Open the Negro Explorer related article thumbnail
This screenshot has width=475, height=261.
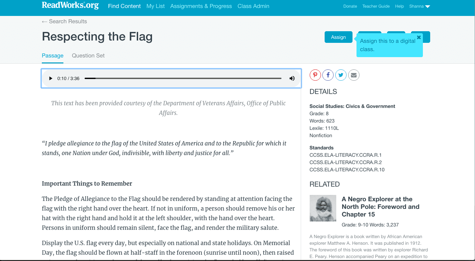click(323, 208)
